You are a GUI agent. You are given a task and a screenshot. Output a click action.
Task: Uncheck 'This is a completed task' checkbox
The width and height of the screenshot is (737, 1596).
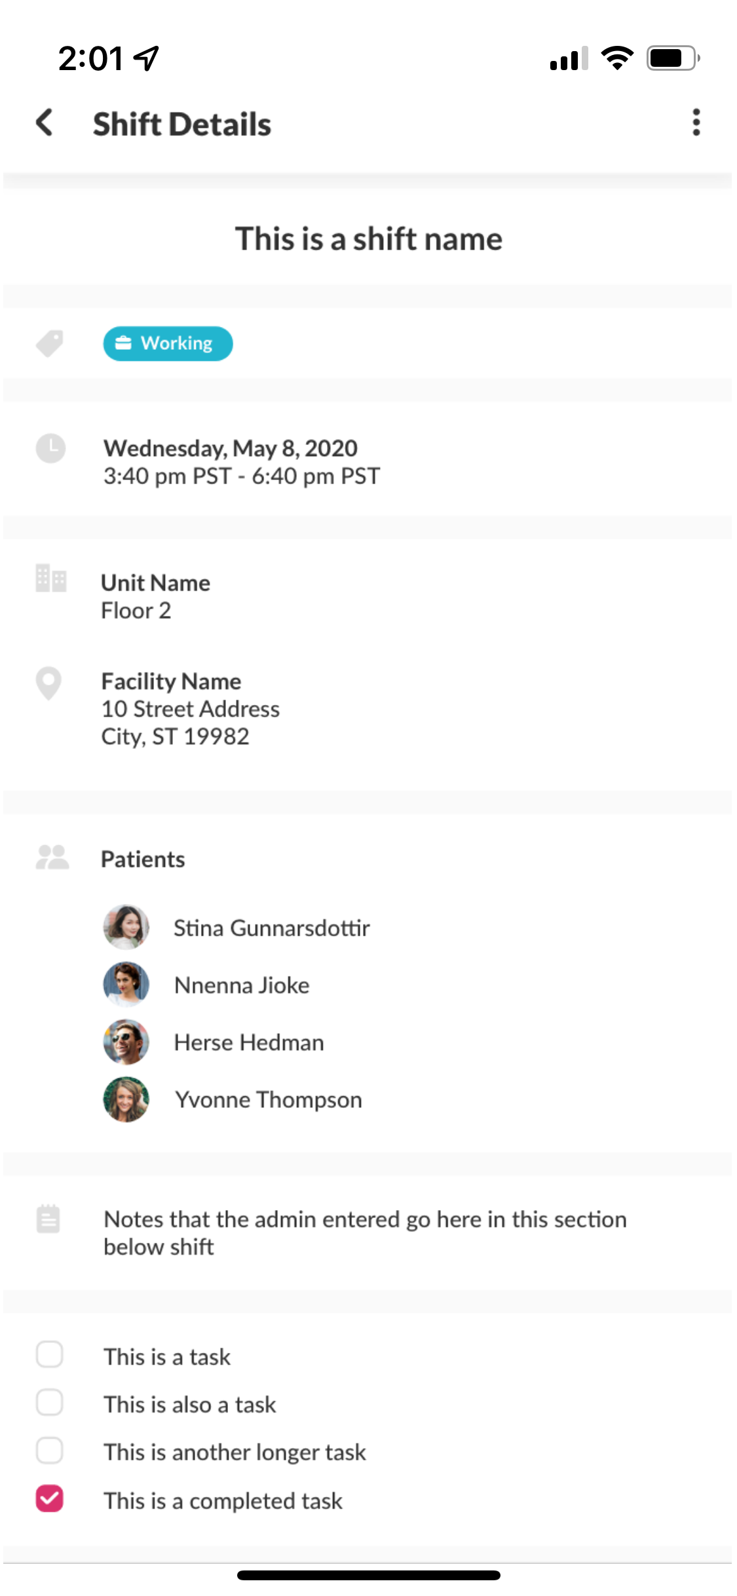coord(50,1498)
